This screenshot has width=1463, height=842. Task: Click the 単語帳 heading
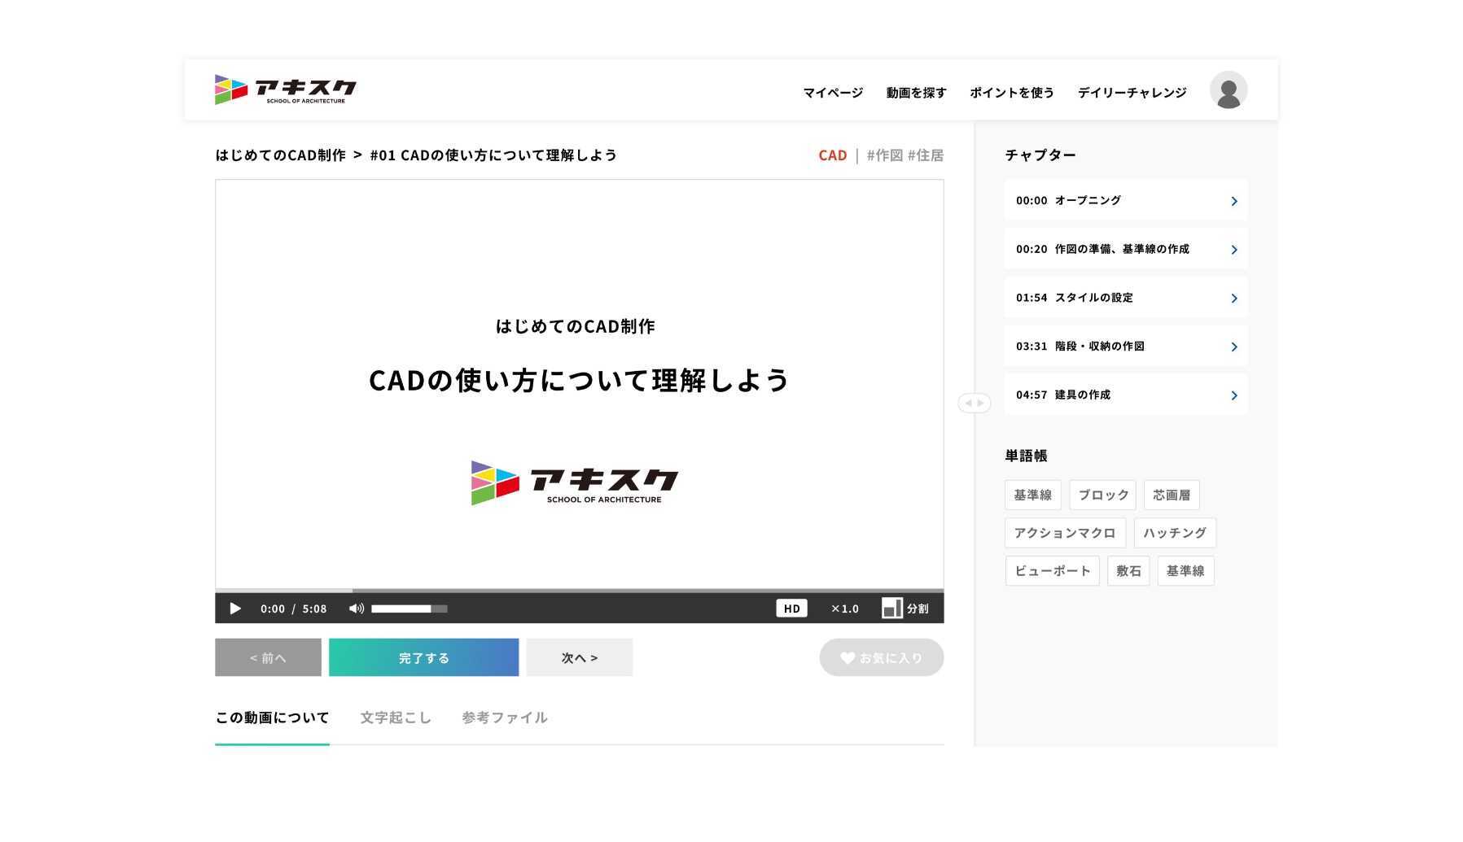pos(1026,456)
